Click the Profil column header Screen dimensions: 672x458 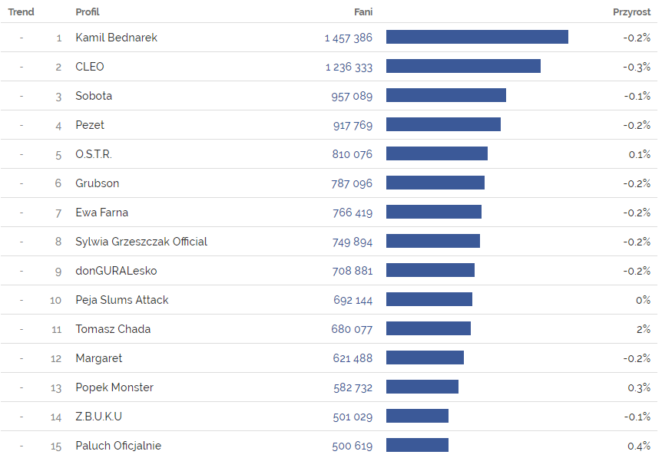(x=88, y=12)
